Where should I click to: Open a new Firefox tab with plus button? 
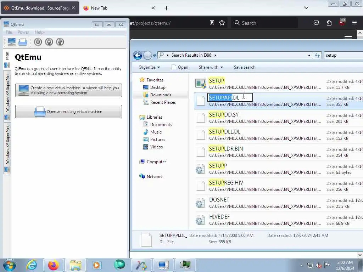[167, 8]
